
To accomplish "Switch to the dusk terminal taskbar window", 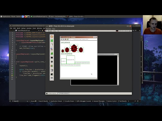I will (57, 16).
